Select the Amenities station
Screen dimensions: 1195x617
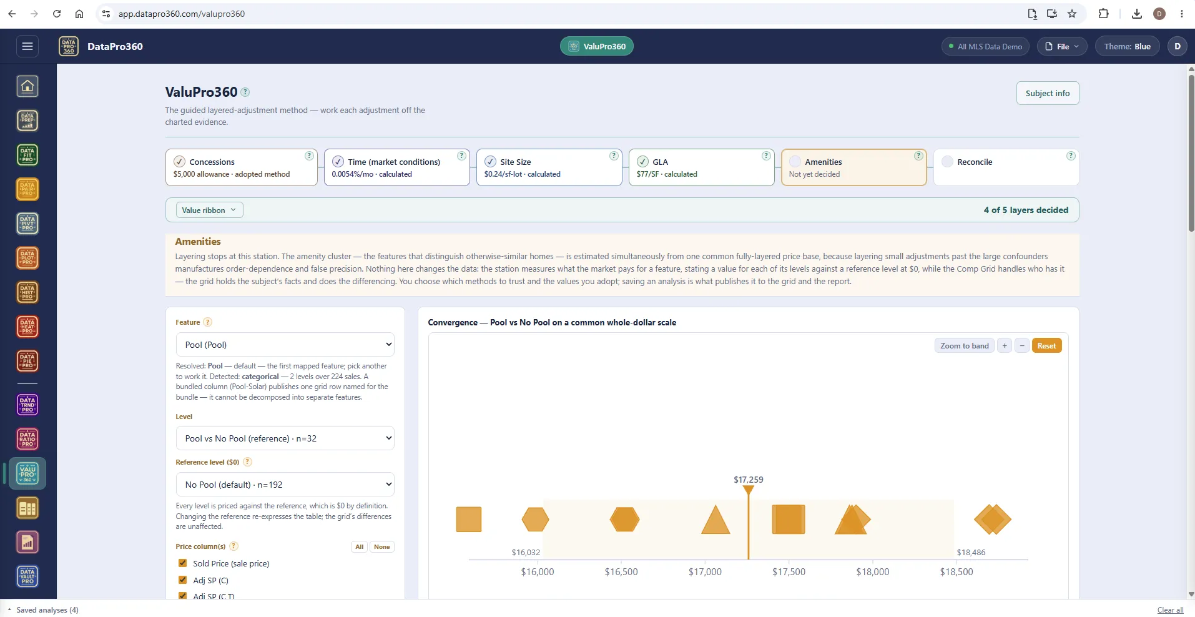pyautogui.click(x=853, y=167)
